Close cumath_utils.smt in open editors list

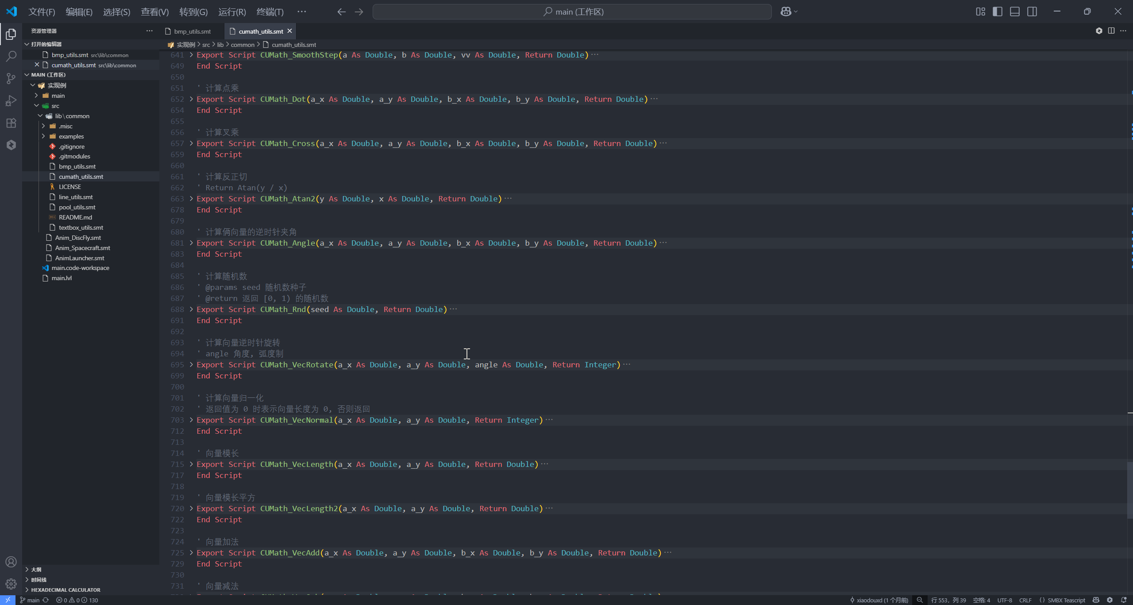[37, 65]
